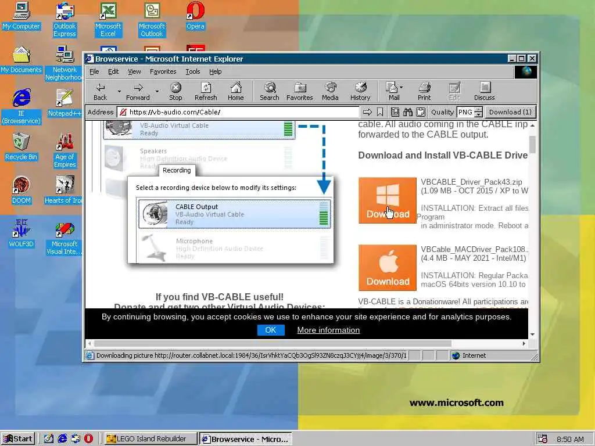Open the Back button history dropdown arrow
The height and width of the screenshot is (446, 595).
coord(119,91)
